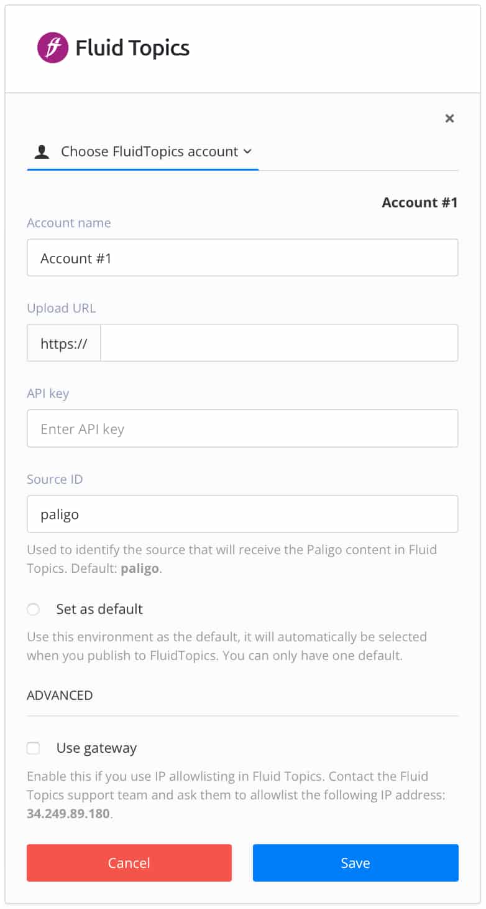Click the bold paligo default text

[139, 568]
